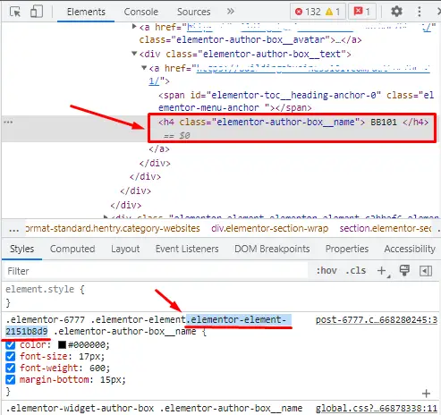Toggle the .cls class editor
This screenshot has width=441, height=415.
[355, 271]
